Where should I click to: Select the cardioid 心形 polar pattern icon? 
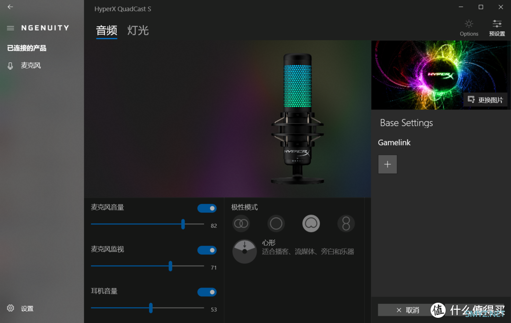[311, 223]
